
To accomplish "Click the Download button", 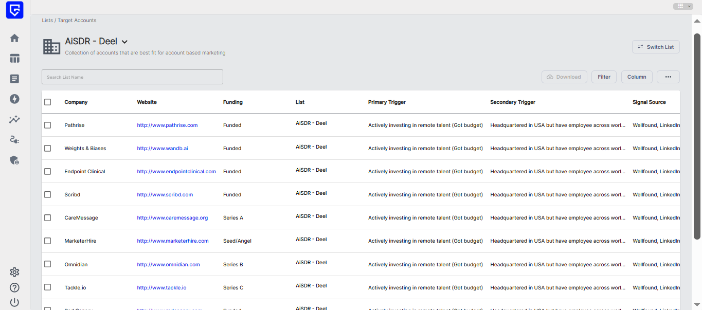I will pyautogui.click(x=564, y=77).
